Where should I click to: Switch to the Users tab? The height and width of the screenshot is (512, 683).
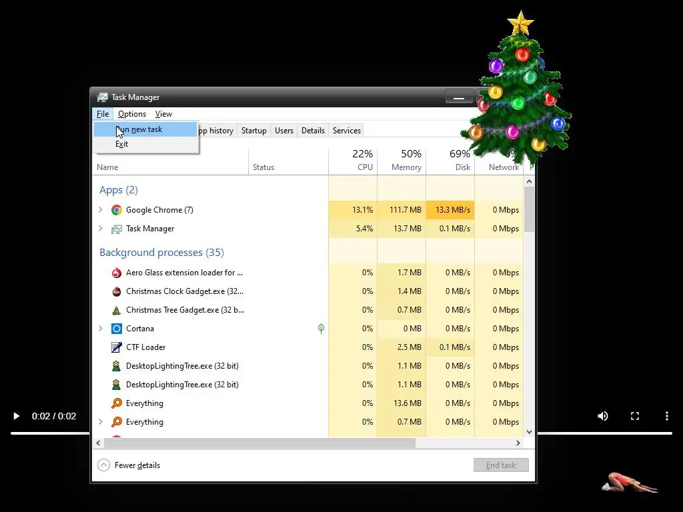pyautogui.click(x=284, y=131)
